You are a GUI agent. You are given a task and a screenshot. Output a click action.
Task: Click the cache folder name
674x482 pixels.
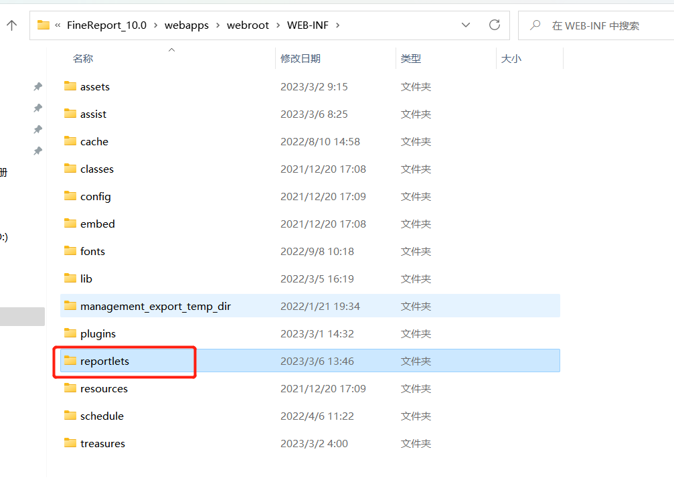tap(94, 142)
